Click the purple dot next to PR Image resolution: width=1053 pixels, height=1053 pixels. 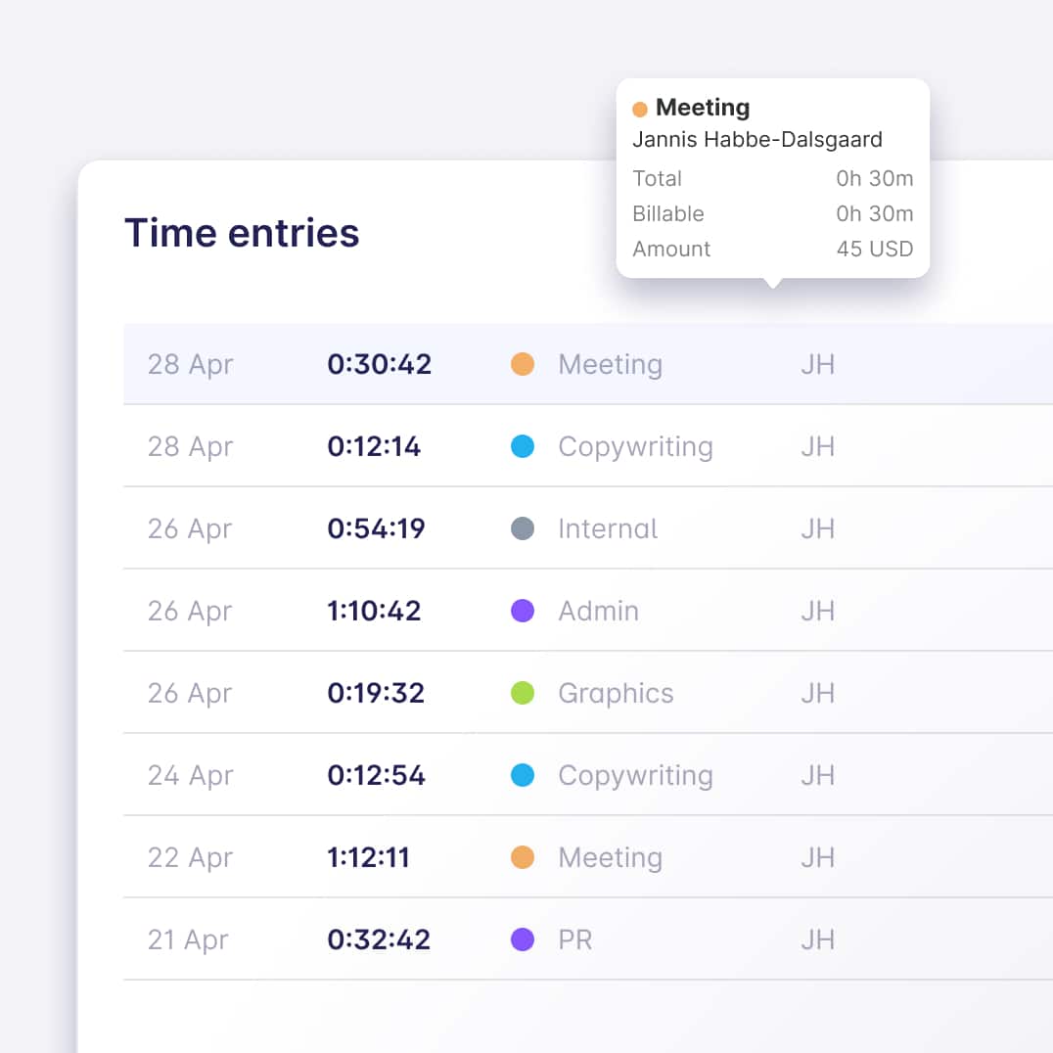(523, 939)
